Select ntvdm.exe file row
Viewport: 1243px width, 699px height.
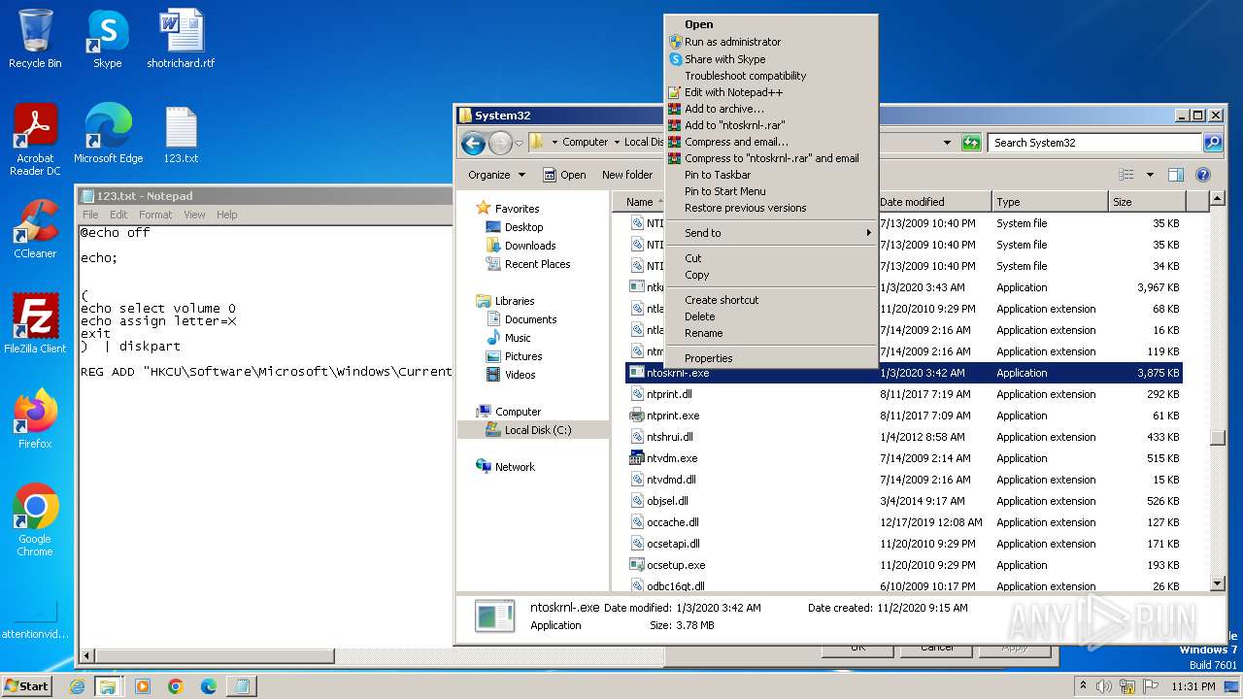click(x=904, y=458)
